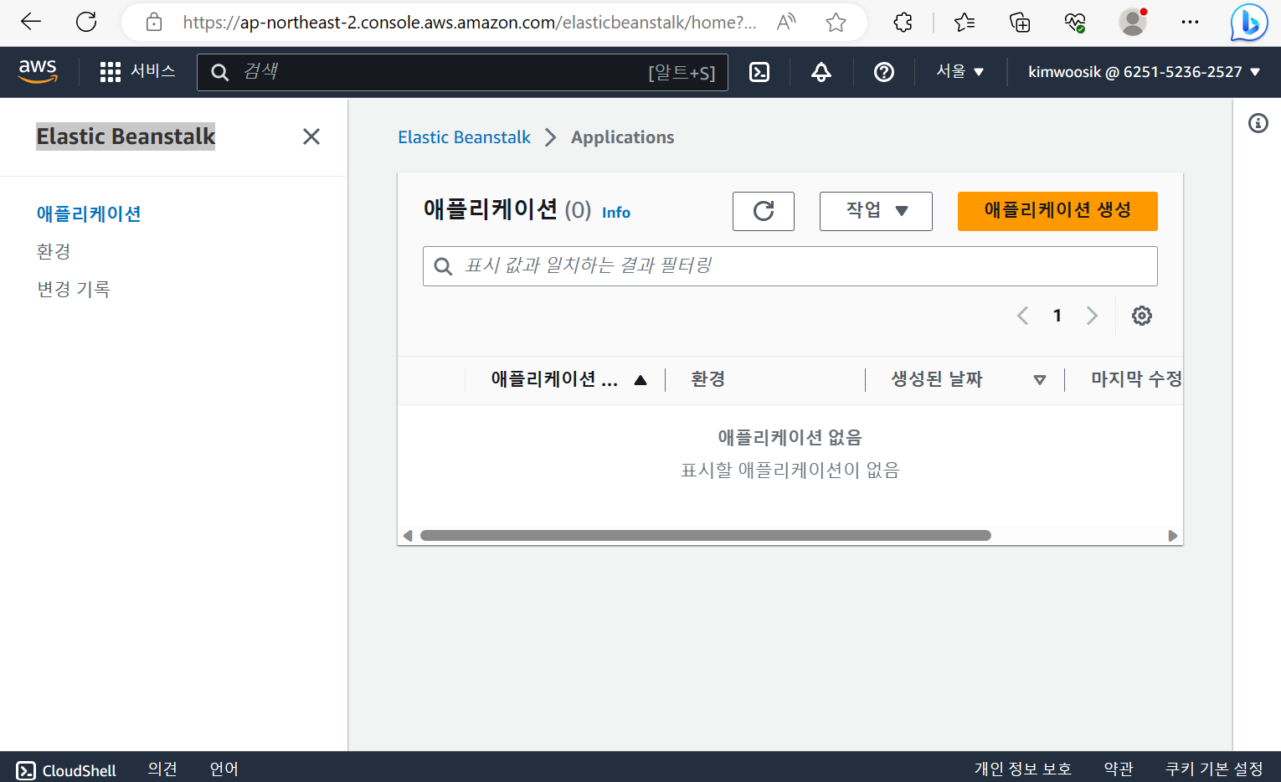Open the kimwoosik account menu
The width and height of the screenshot is (1281, 782).
pos(1144,72)
